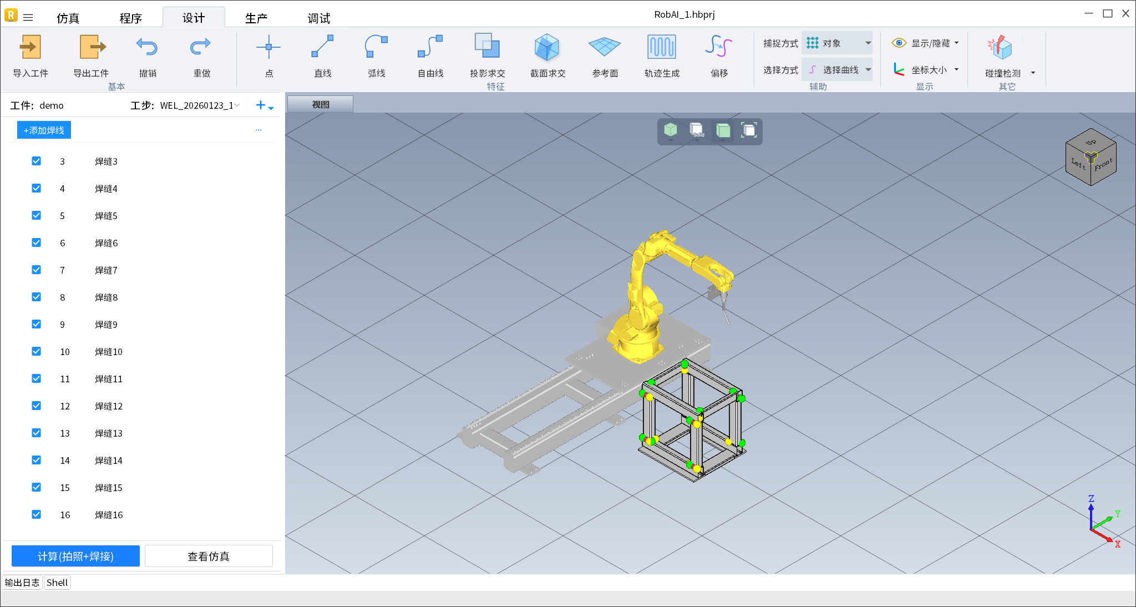Click the Trajectory Generation (轨迹生成) icon
Viewport: 1136px width, 607px height.
coord(661,48)
